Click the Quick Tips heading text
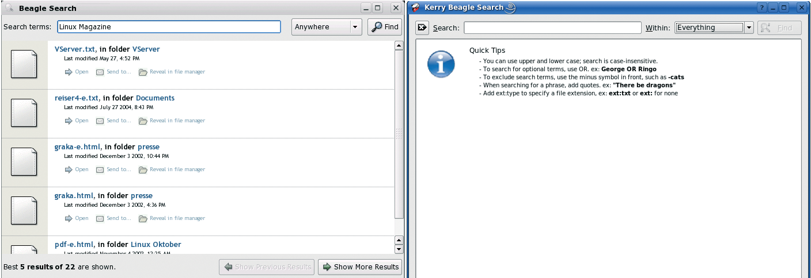This screenshot has width=811, height=278. click(487, 51)
